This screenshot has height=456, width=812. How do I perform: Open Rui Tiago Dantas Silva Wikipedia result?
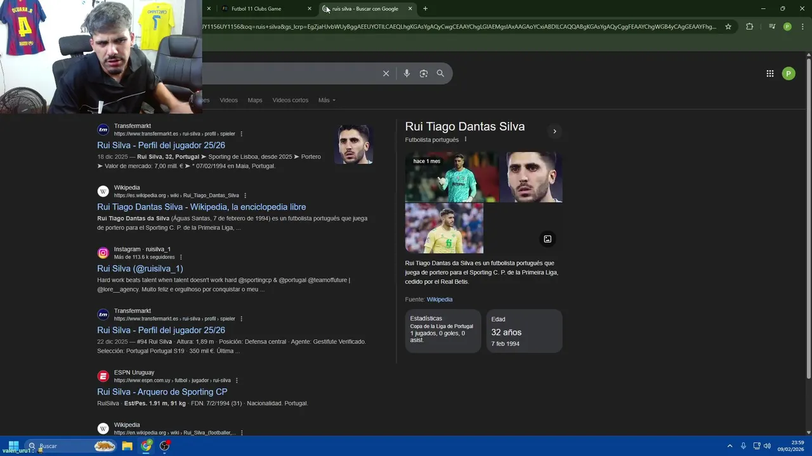click(202, 206)
